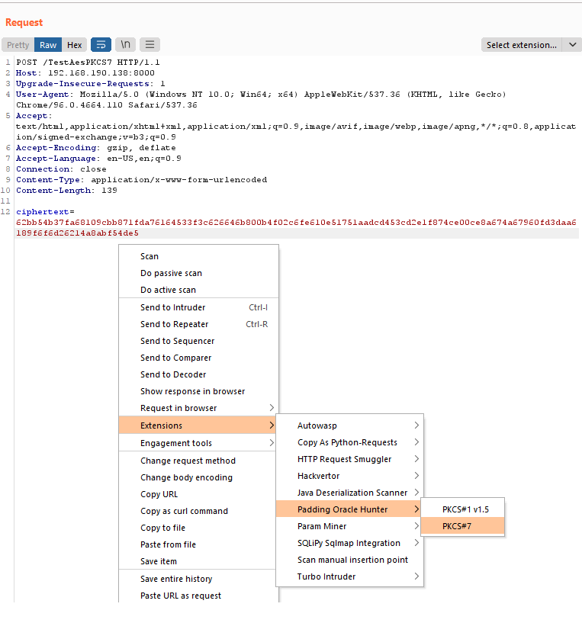Image resolution: width=582 pixels, height=623 pixels.
Task: Choose Save entire history
Action: point(198,579)
